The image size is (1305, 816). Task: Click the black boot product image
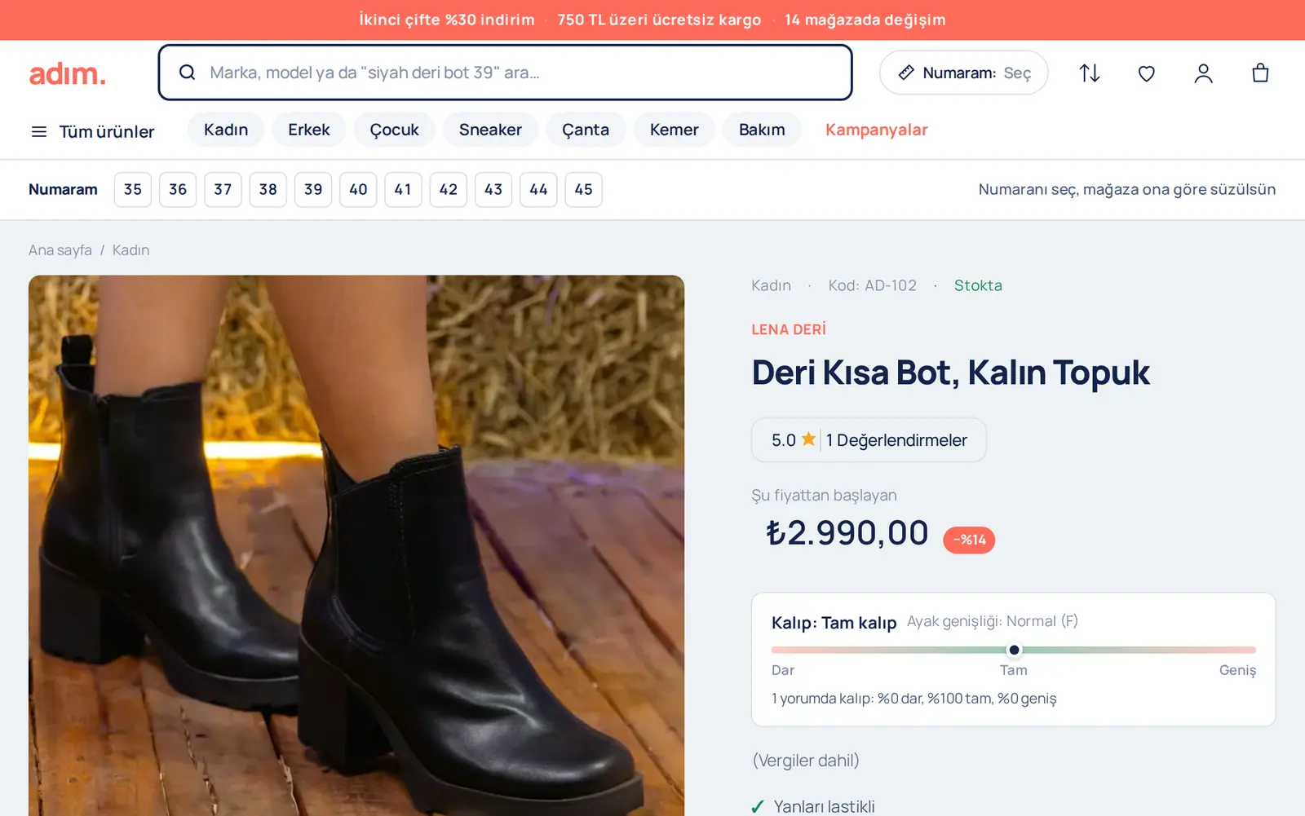pos(356,545)
